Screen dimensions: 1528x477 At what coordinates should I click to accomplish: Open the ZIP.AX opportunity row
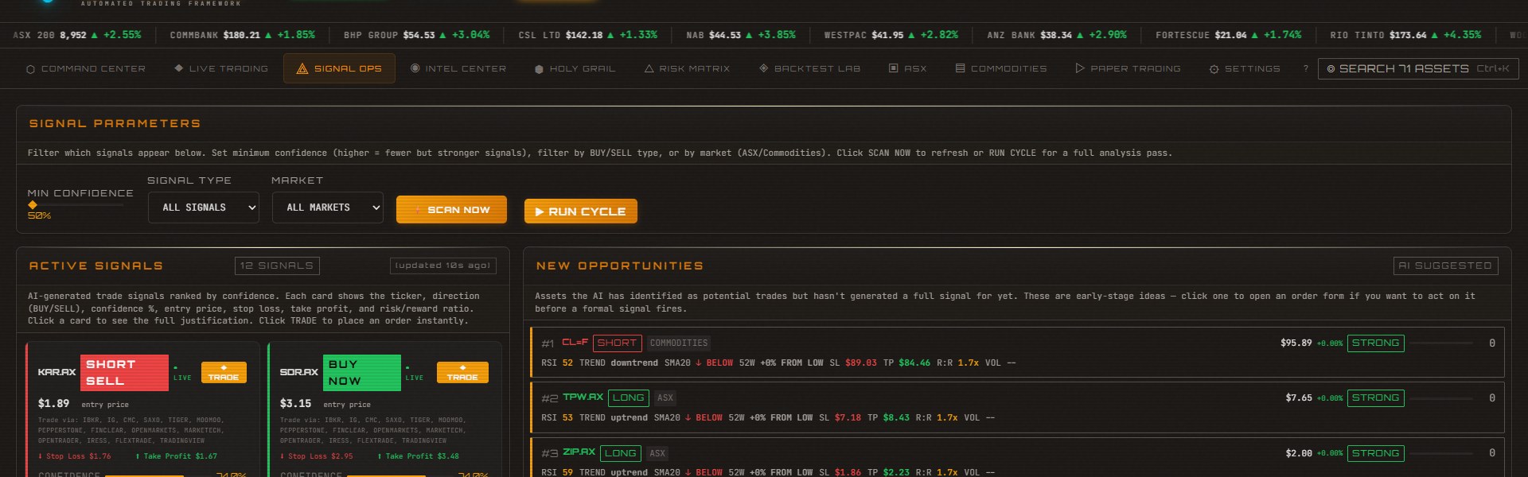1017,457
